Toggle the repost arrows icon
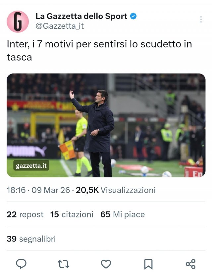 (x=63, y=264)
